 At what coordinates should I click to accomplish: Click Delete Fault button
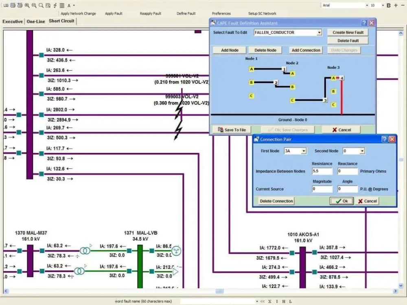[x=348, y=41]
